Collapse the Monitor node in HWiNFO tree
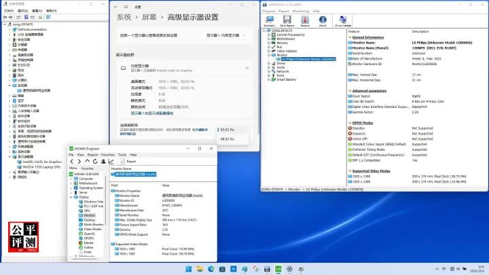Screen dimensions: 489x275 [x=268, y=55]
